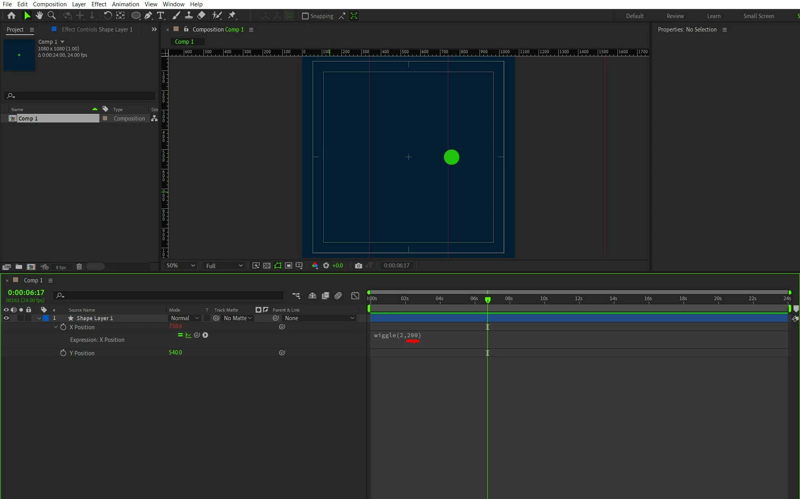The height and width of the screenshot is (499, 800).
Task: Switch to the Effect Controls Shape Layer 1 tab
Action: click(x=97, y=29)
